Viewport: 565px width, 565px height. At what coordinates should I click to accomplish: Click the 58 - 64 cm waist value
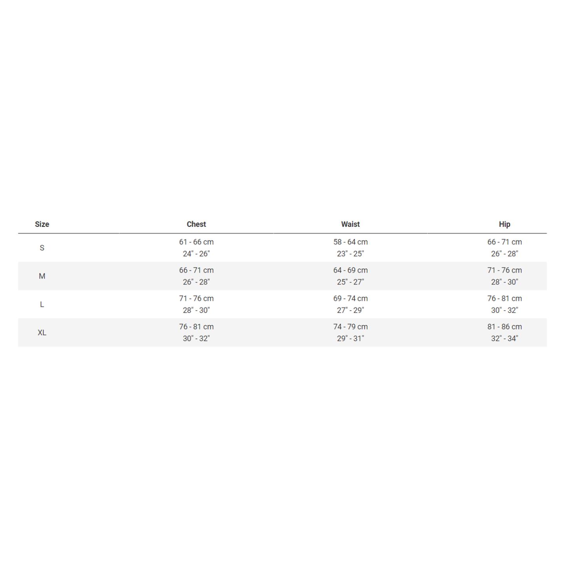coord(350,242)
